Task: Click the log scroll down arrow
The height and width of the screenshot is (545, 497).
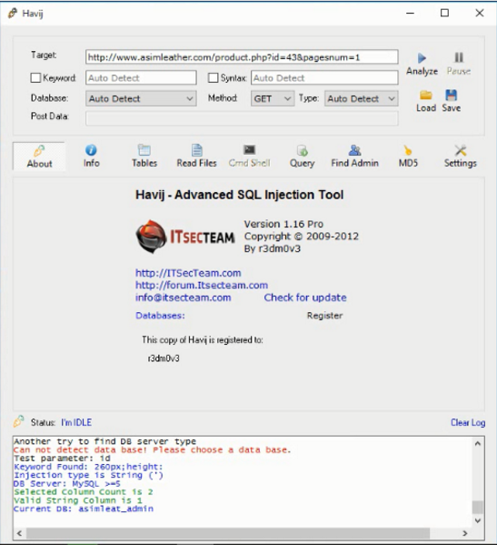Action: point(478,520)
